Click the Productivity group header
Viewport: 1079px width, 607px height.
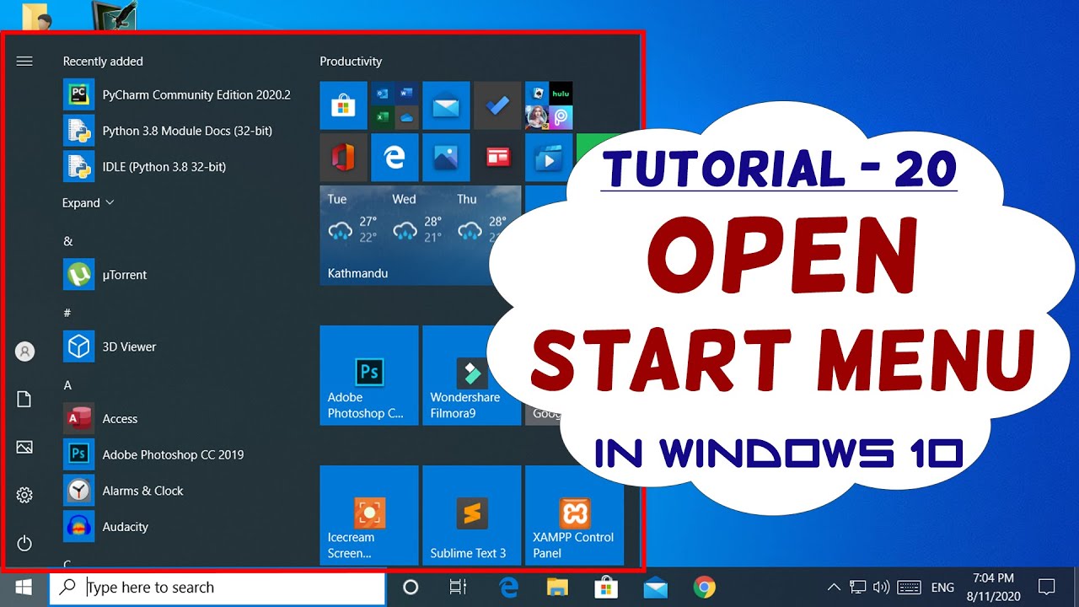pyautogui.click(x=351, y=61)
